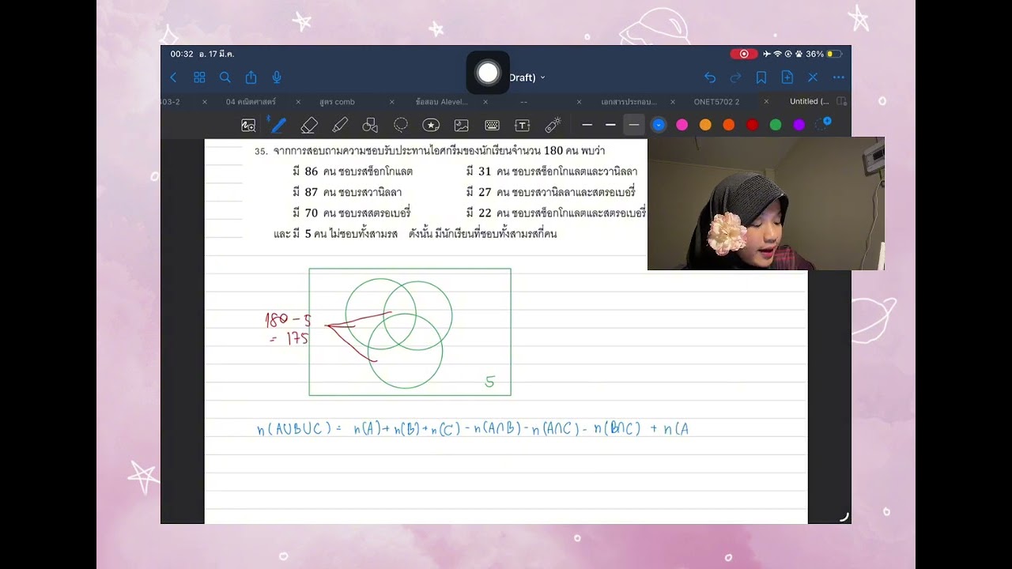Open the 04 คณิตศาสตร์ tab

tap(251, 102)
